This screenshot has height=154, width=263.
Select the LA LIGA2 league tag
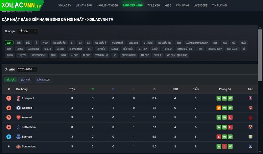coord(168,49)
